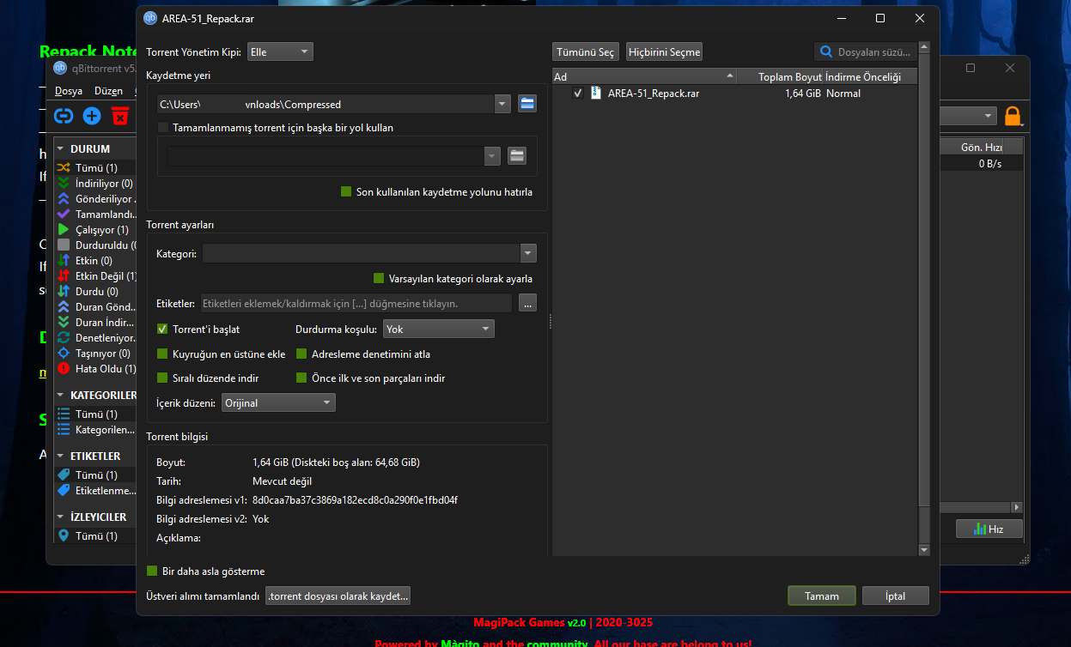Click Tamam to confirm the torrent

[x=822, y=596]
